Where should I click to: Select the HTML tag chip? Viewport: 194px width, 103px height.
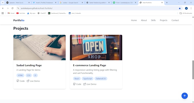click(21, 75)
